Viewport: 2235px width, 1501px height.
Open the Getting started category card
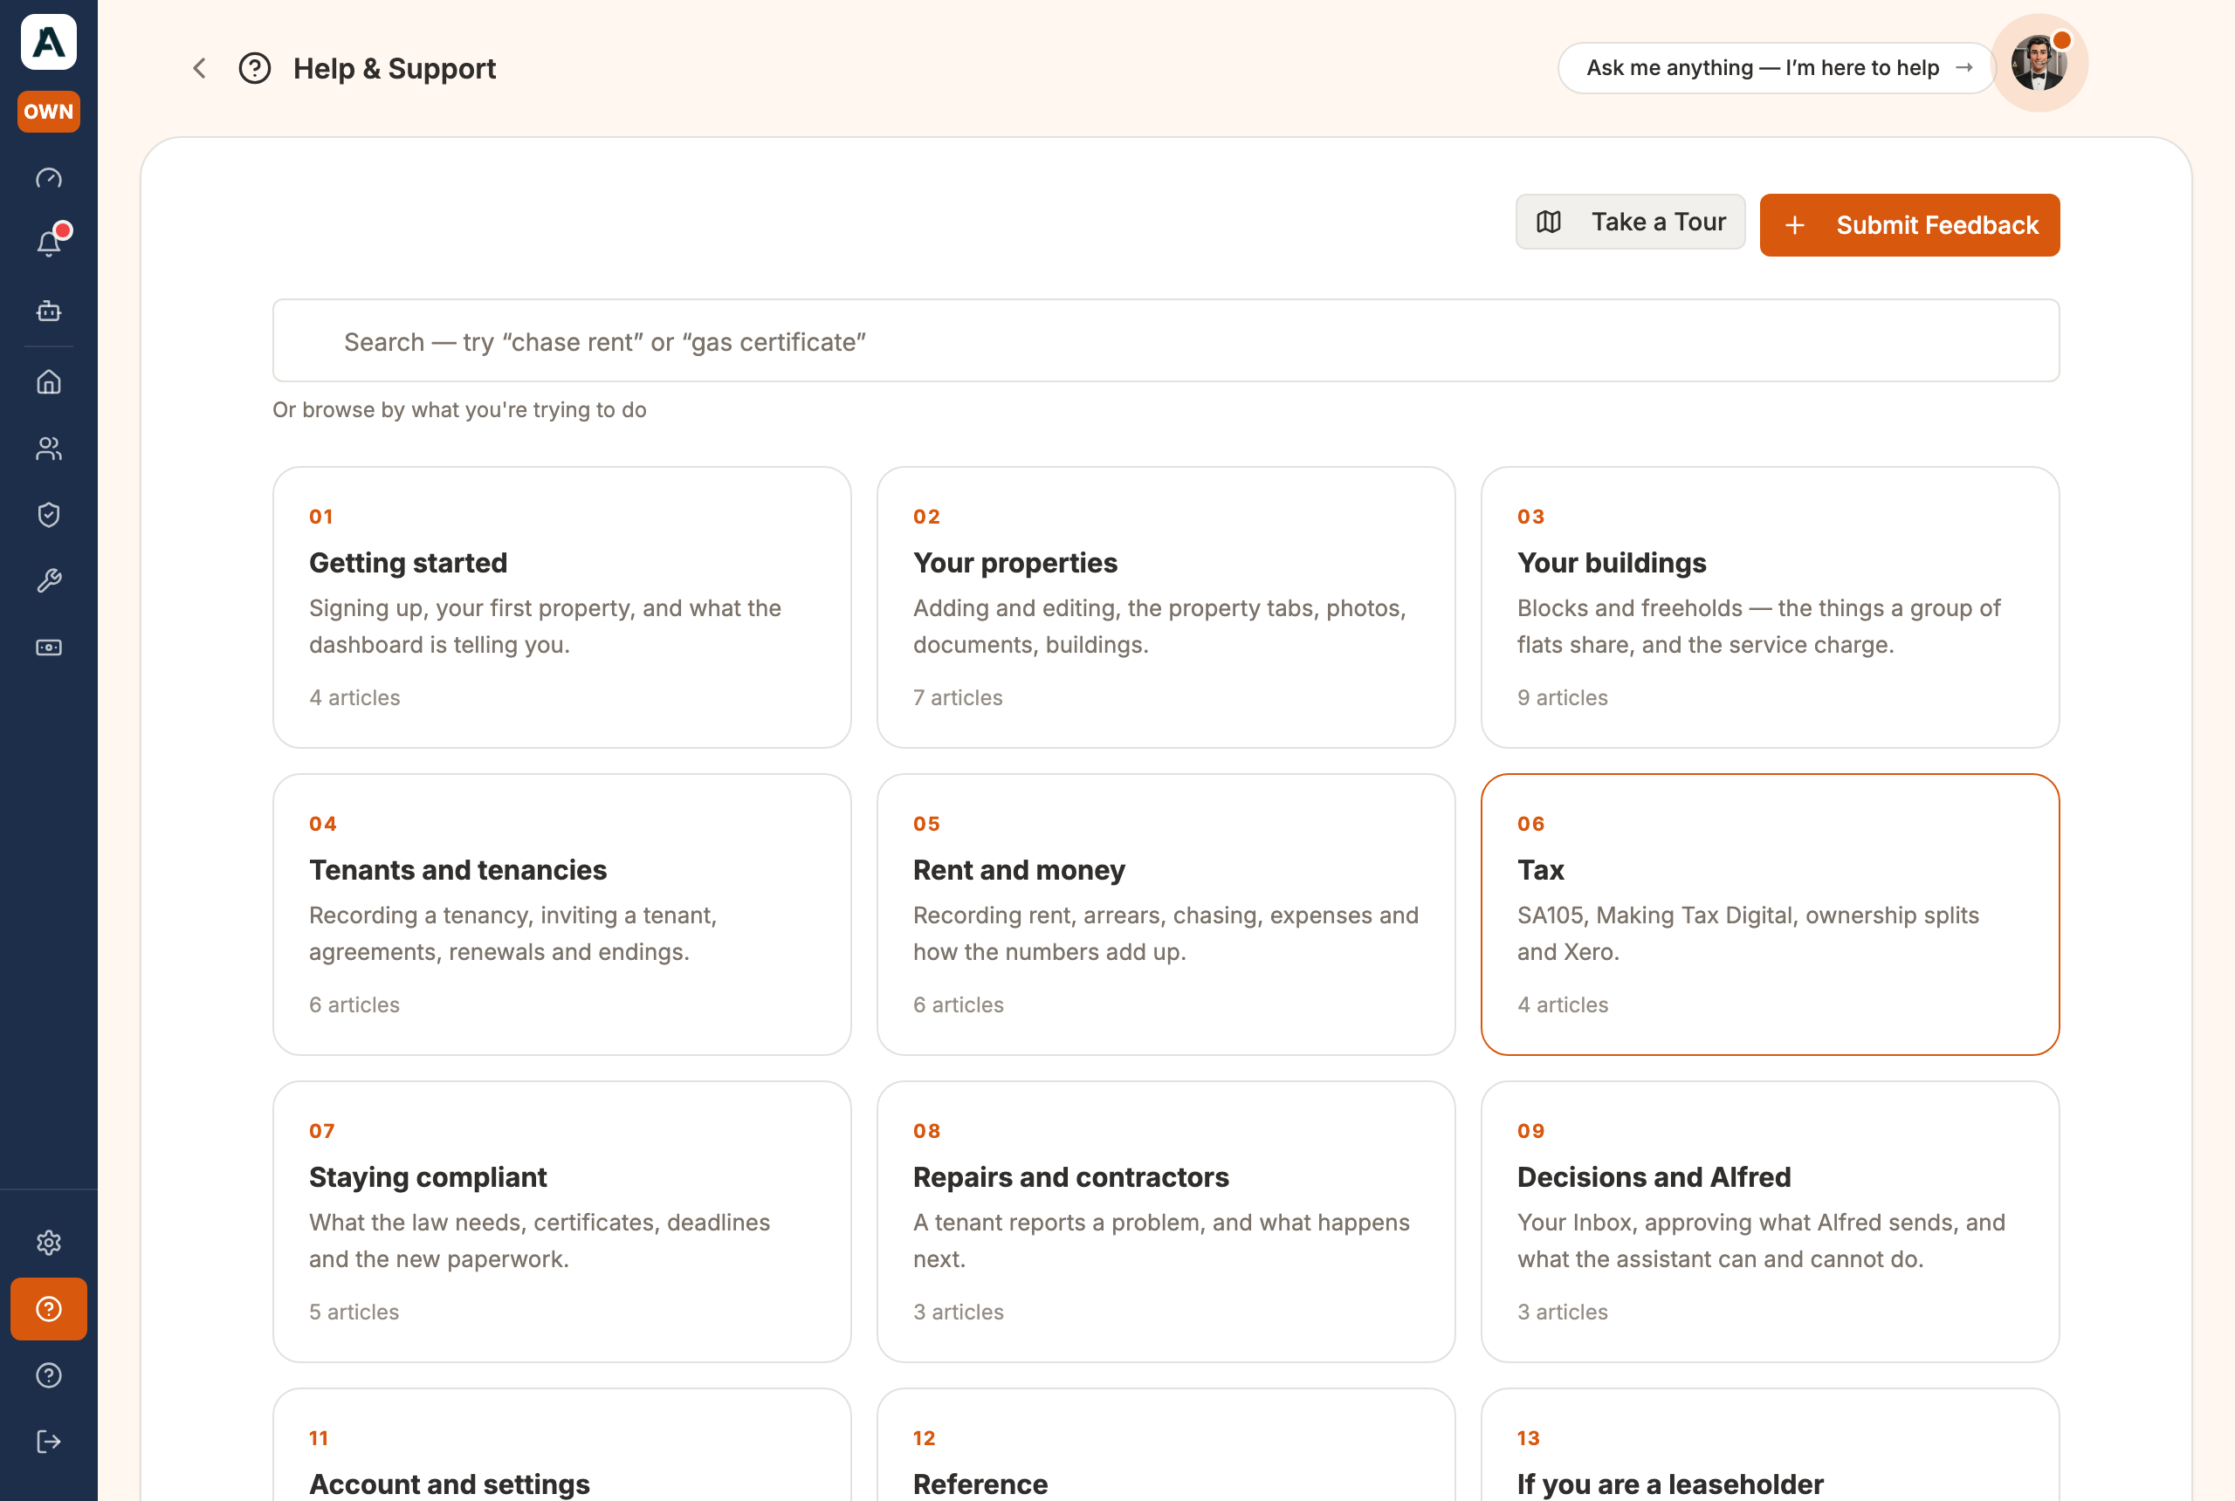tap(562, 607)
